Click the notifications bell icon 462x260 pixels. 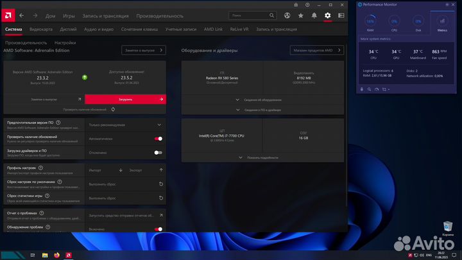(314, 15)
